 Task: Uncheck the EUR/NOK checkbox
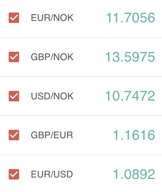click(14, 18)
